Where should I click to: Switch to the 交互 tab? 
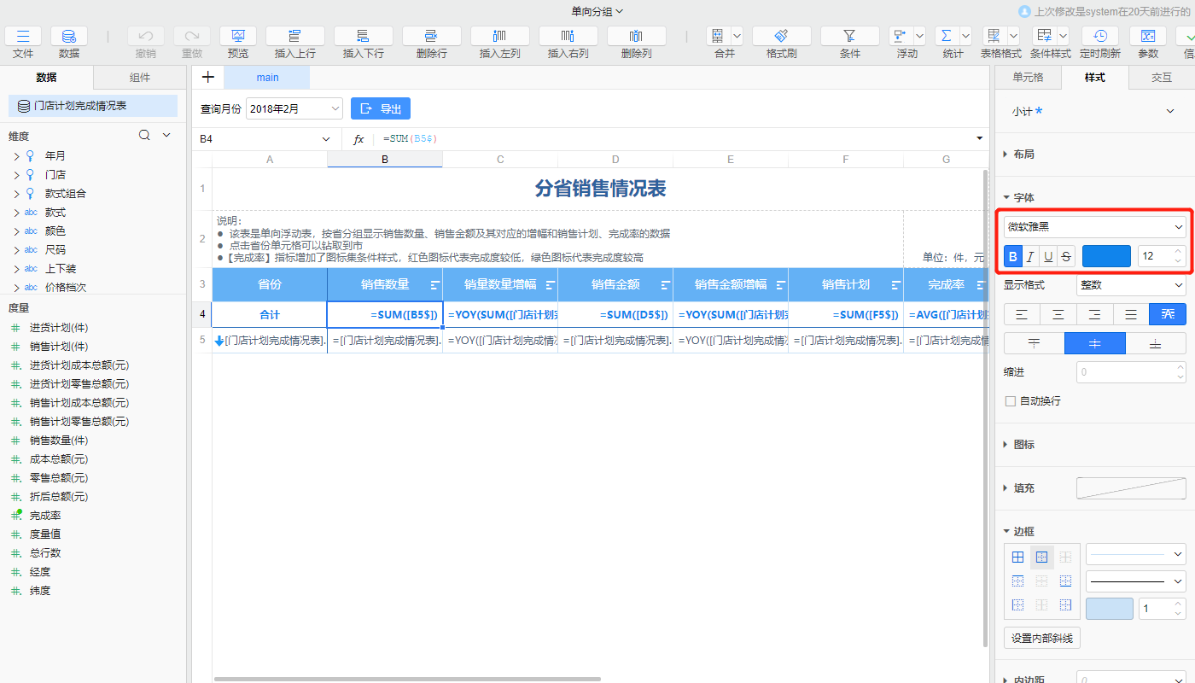click(x=1161, y=78)
